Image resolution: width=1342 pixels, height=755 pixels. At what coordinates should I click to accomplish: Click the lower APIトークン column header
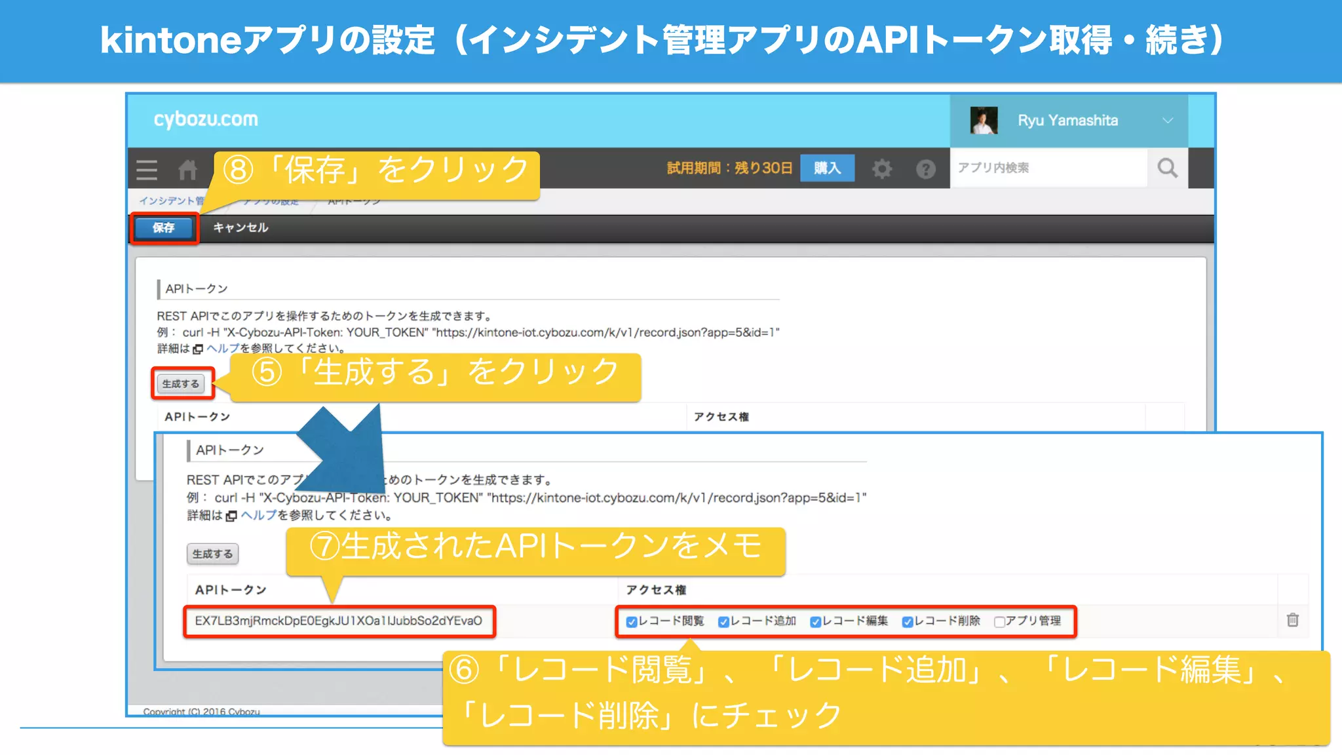[231, 590]
